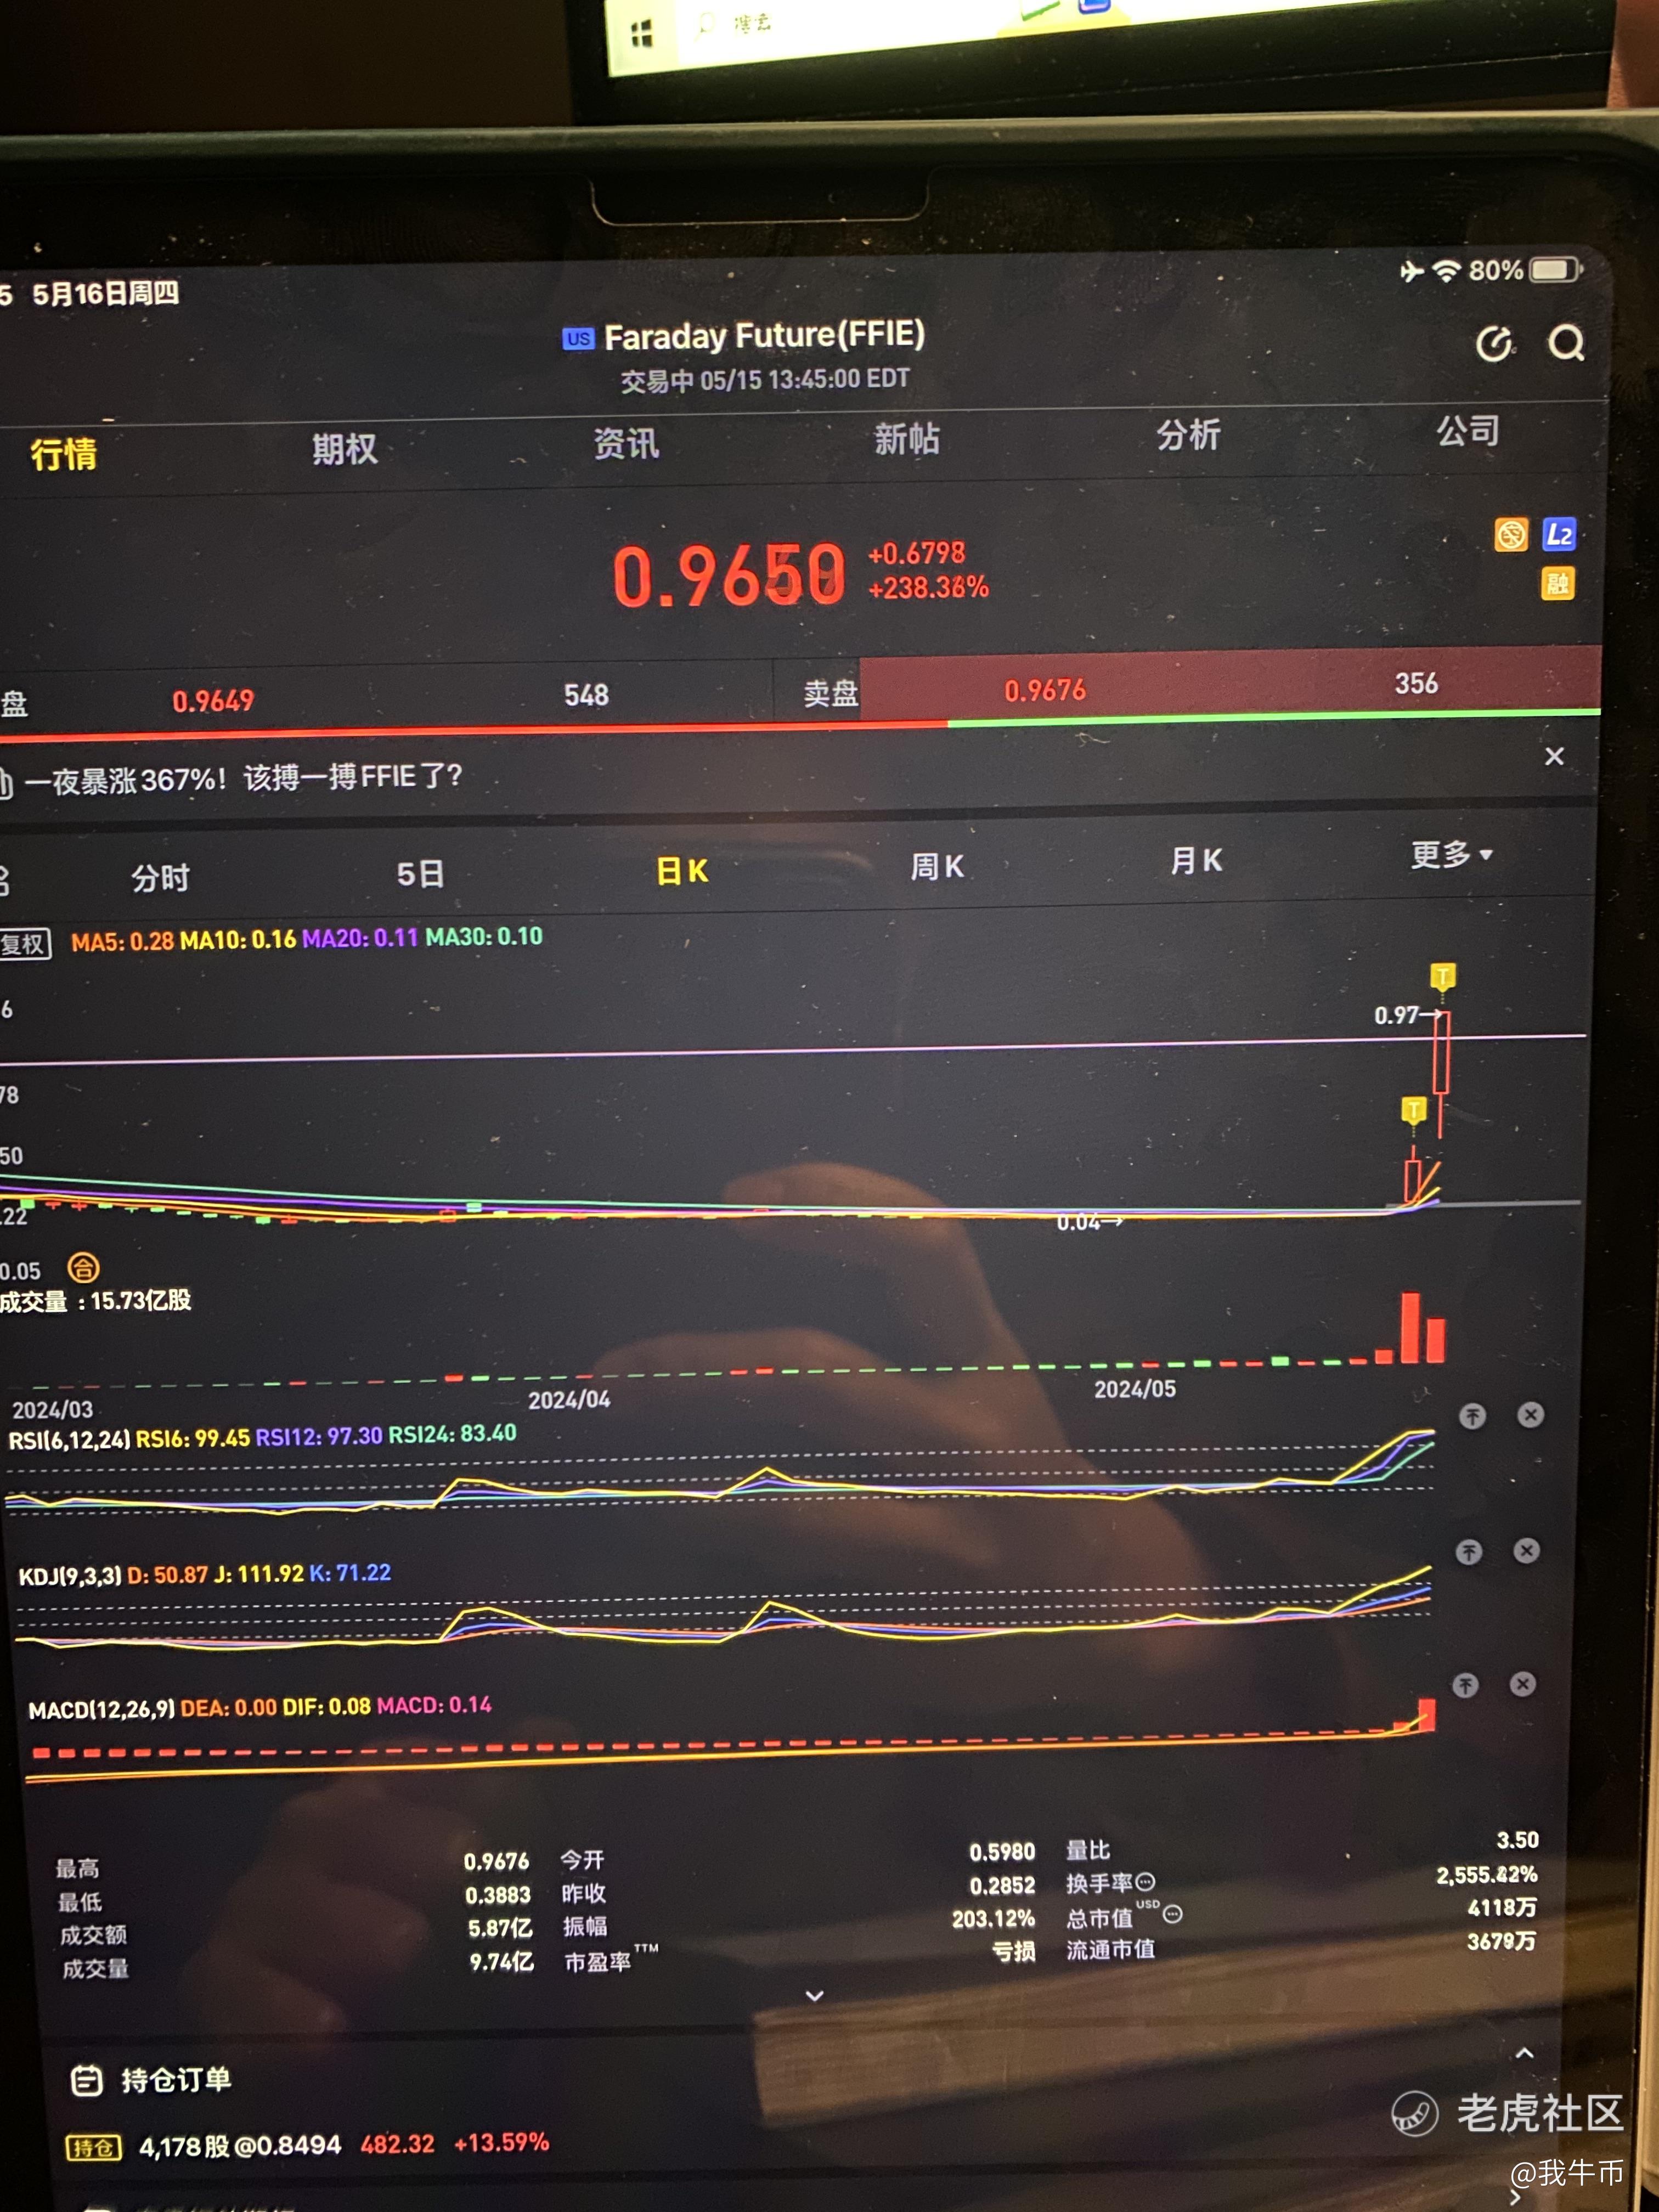Move KDJ indicator to top
Screen dimensions: 1659x2212
pyautogui.click(x=1468, y=1552)
